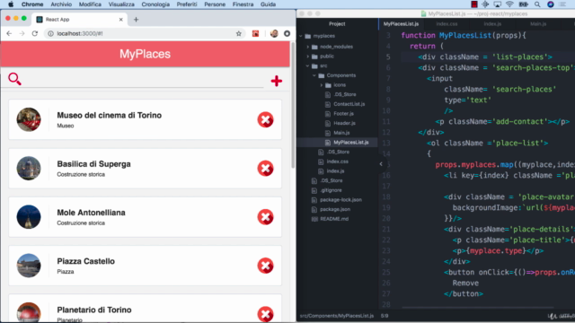Open .gitignore in project tree

pyautogui.click(x=331, y=190)
